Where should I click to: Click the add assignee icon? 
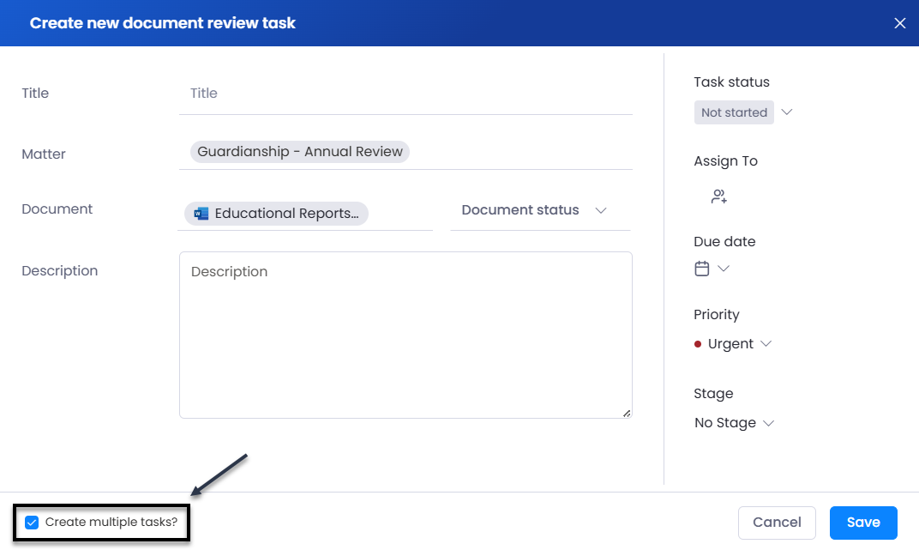(x=719, y=196)
